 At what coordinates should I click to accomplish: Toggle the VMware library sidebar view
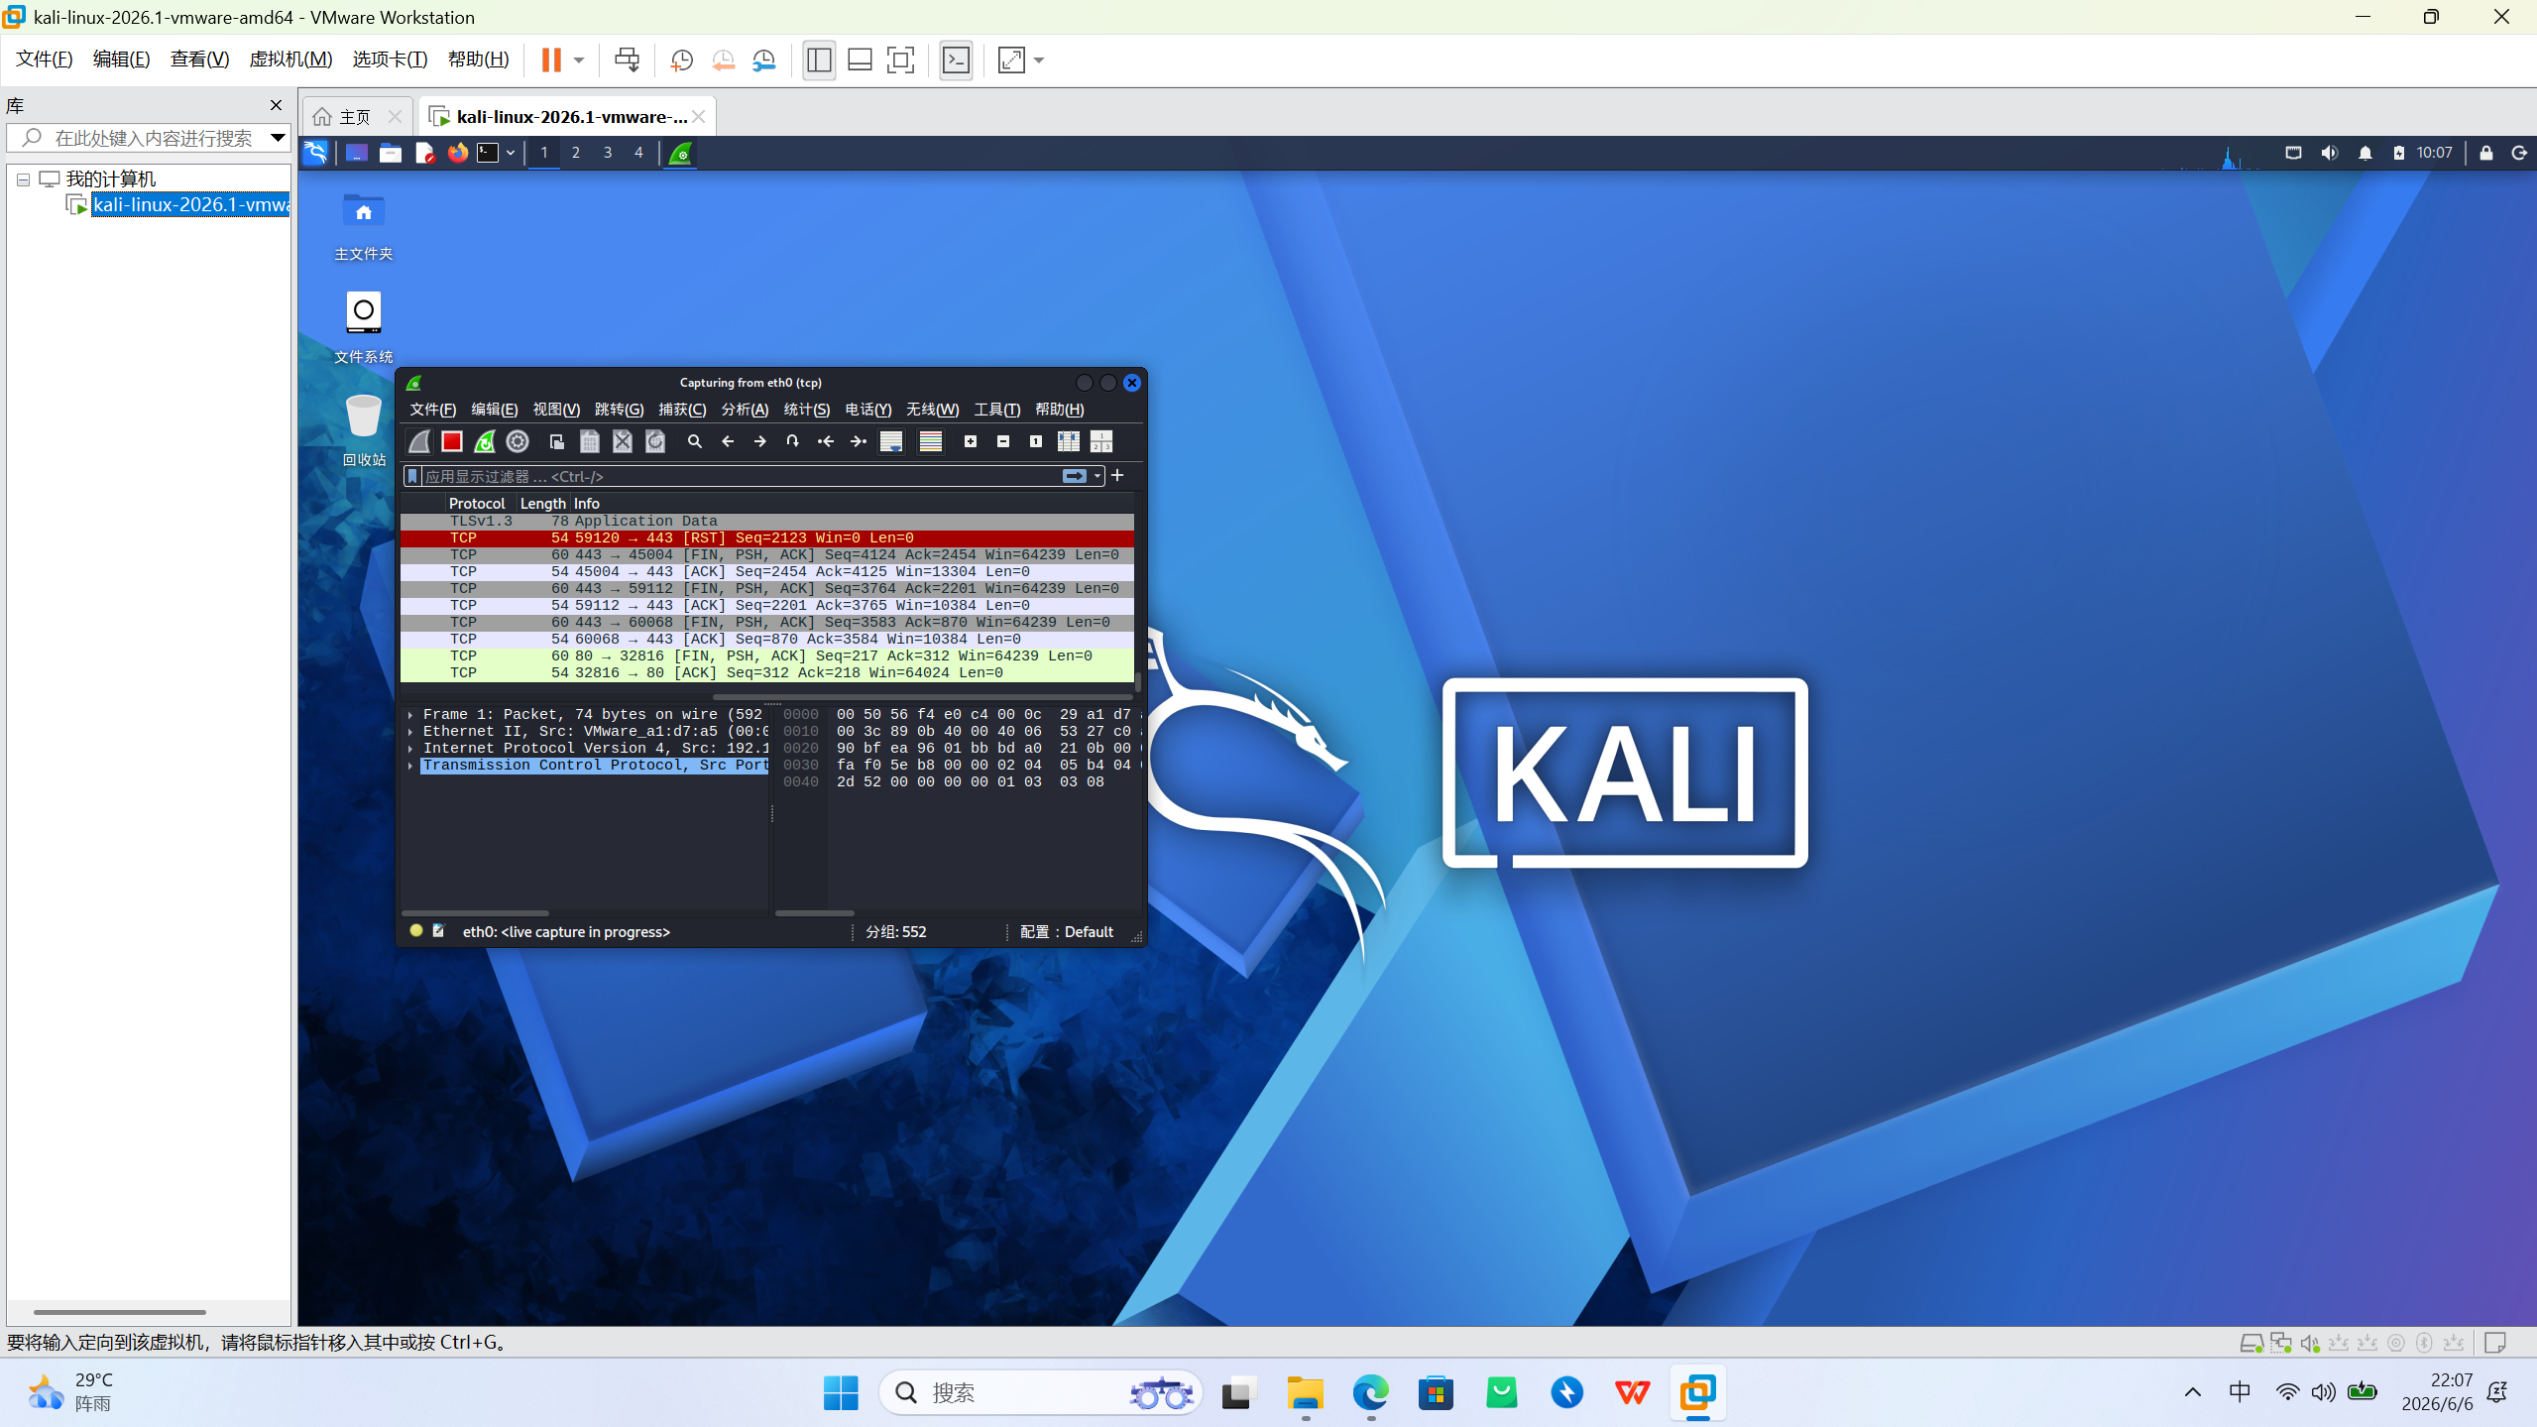(x=819, y=60)
